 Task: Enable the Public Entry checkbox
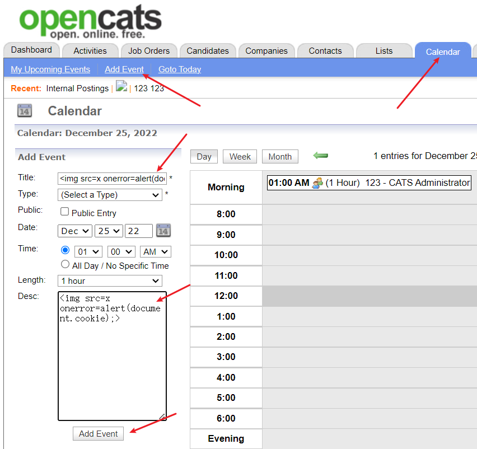tap(64, 212)
